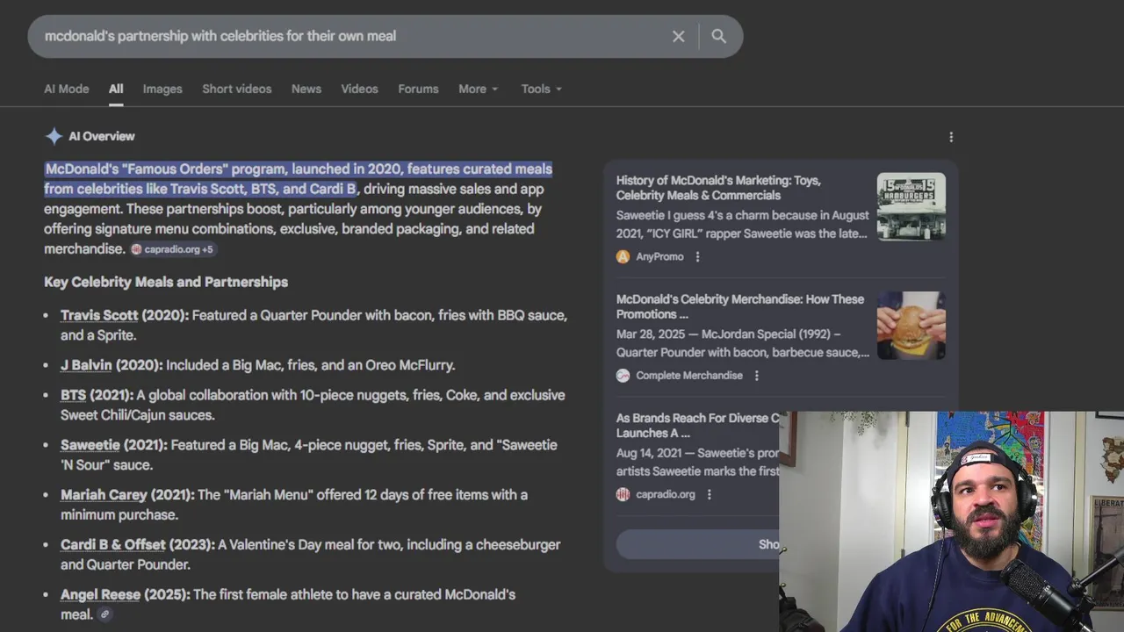Switch to the AI Mode tab
The width and height of the screenshot is (1124, 632).
click(x=67, y=89)
